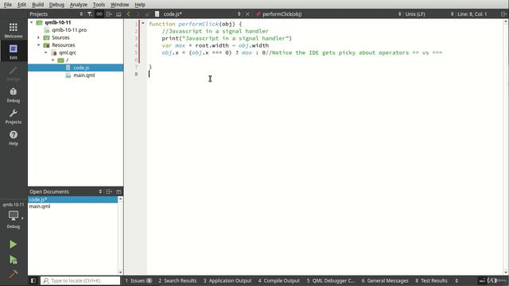Open the Debug menu
The width and height of the screenshot is (509, 286).
56,5
